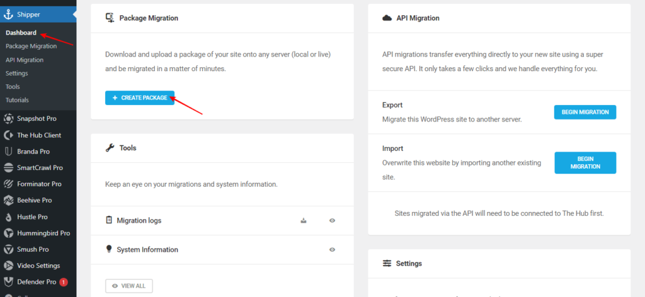Screen dimensions: 645x297
Task: Click the Settings card title
Action: [409, 263]
